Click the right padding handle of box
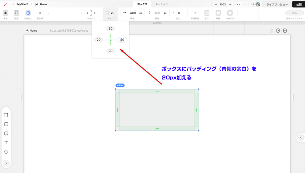This screenshot has width=305, height=173. pyautogui.click(x=197, y=110)
